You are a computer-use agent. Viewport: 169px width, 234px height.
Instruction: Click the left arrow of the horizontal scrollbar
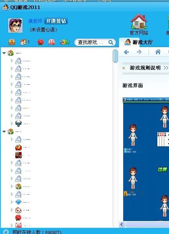pyautogui.click(x=122, y=224)
